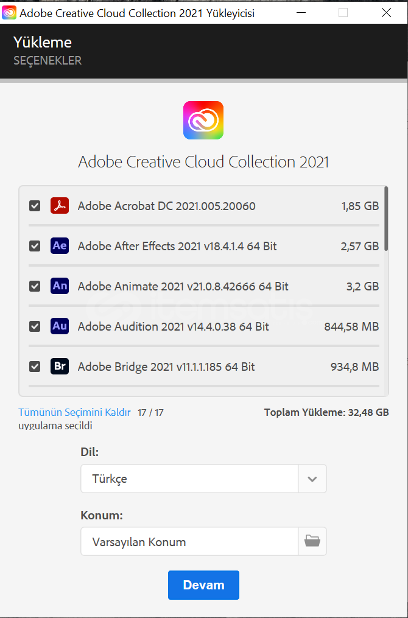Open the folder browse icon for Konum

point(312,541)
